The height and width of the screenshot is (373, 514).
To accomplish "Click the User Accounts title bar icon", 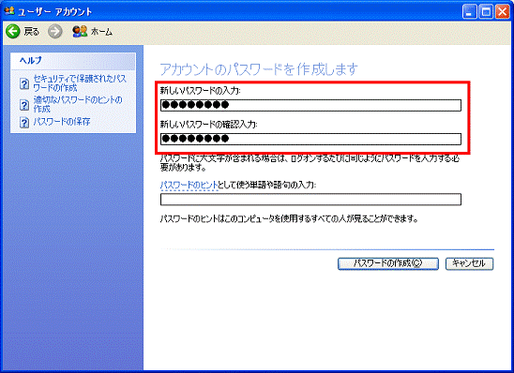I will coord(9,11).
